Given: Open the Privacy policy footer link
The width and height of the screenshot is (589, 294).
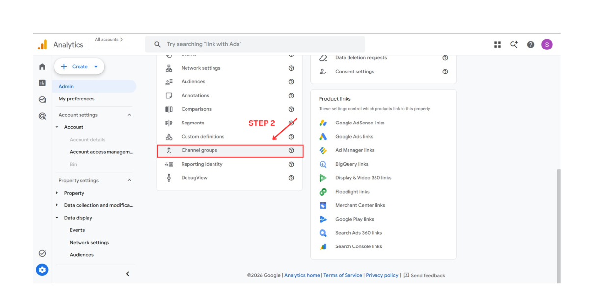Looking at the screenshot, I should click(x=382, y=275).
